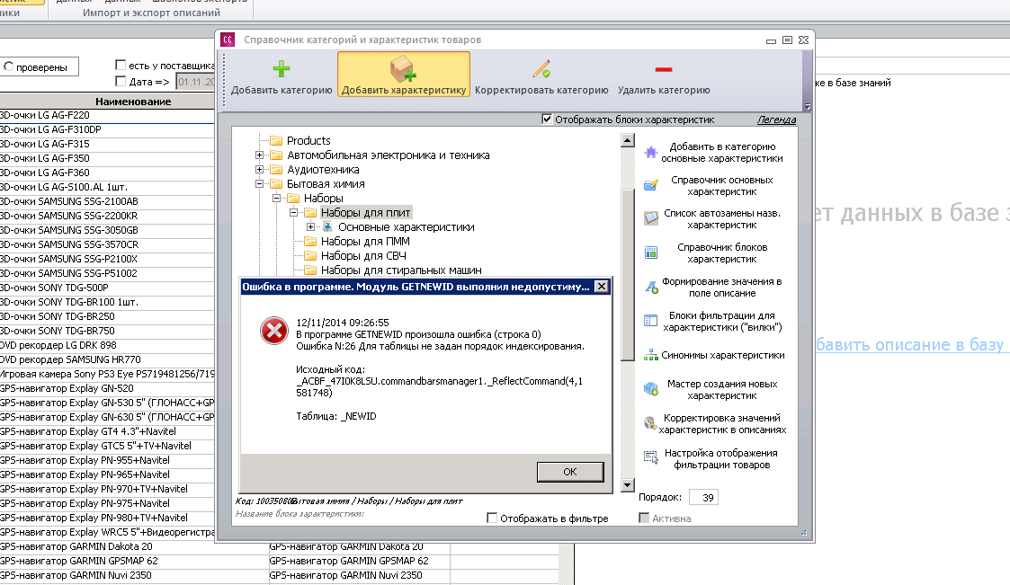Expand the Аудиотехника tree node

click(x=259, y=169)
